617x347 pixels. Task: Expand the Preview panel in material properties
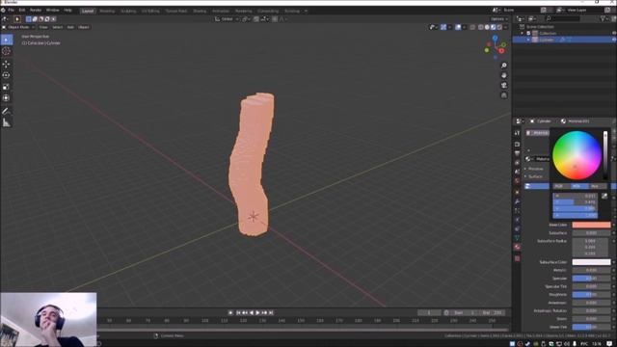534,169
